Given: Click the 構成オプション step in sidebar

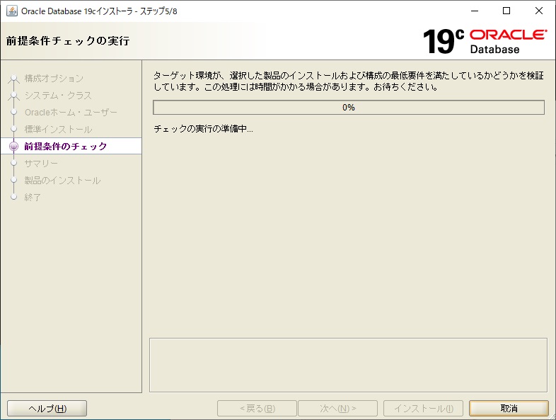Looking at the screenshot, I should (54, 78).
